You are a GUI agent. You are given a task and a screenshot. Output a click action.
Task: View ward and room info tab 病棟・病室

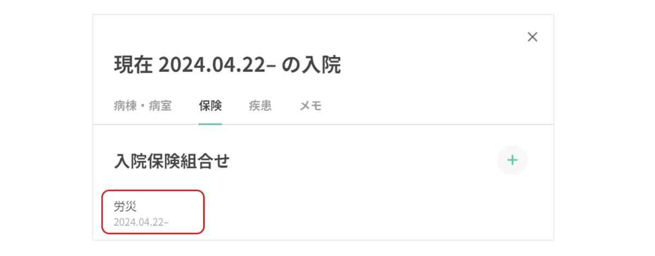click(x=143, y=106)
